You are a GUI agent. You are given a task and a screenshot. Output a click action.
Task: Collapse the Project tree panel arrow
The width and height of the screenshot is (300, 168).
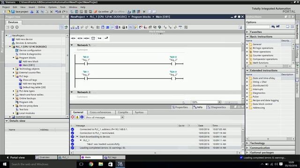(67, 17)
